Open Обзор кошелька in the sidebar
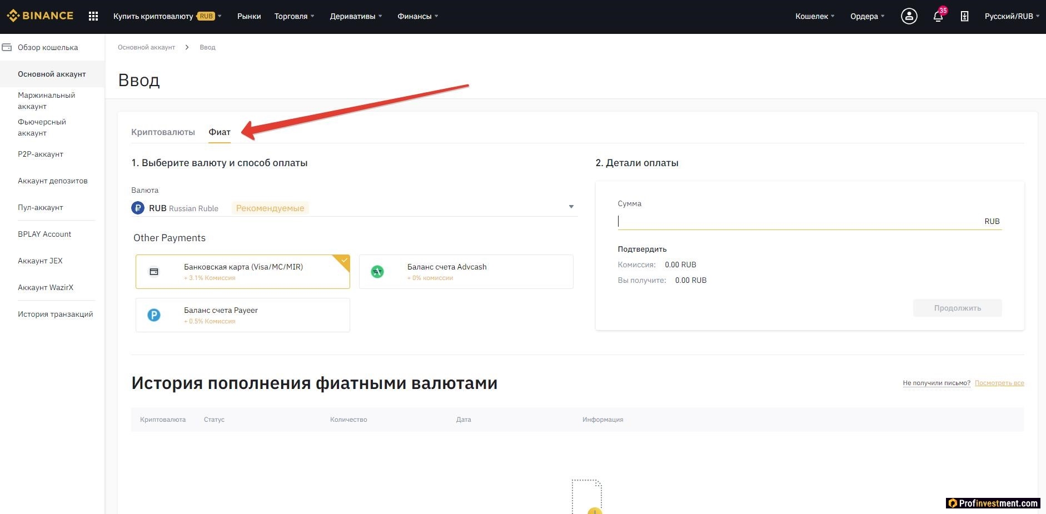Image resolution: width=1046 pixels, height=514 pixels. (48, 47)
